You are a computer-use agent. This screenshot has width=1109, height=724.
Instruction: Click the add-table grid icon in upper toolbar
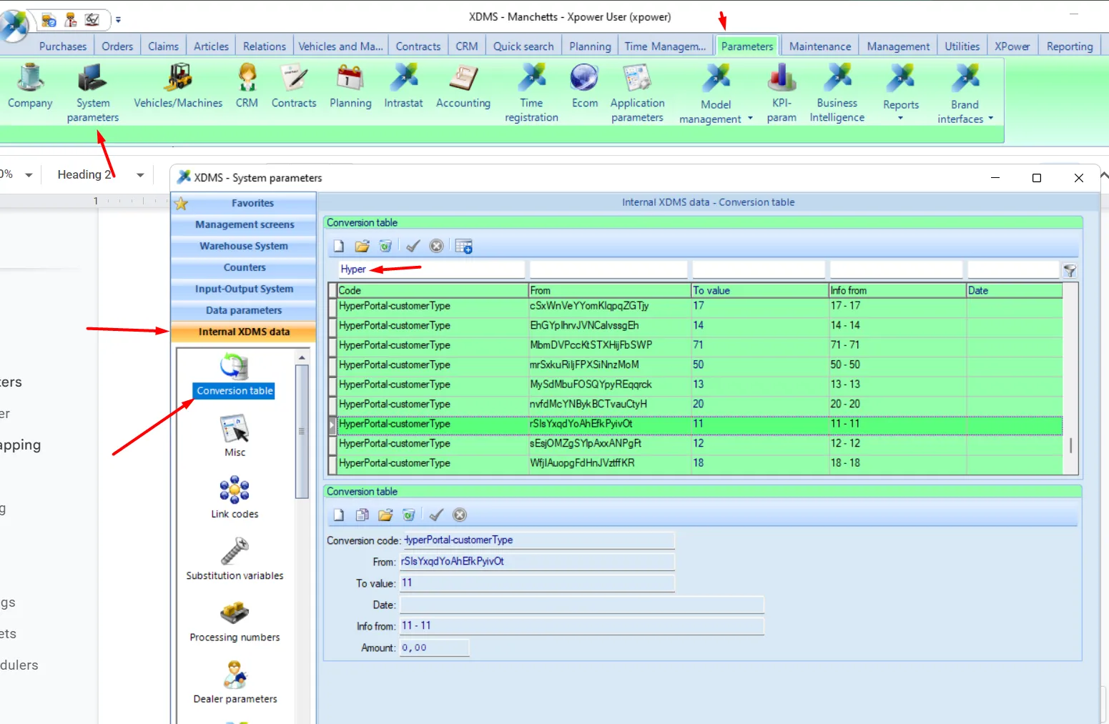click(464, 247)
